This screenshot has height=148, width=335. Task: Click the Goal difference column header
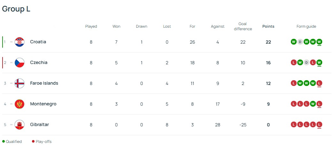point(243,26)
